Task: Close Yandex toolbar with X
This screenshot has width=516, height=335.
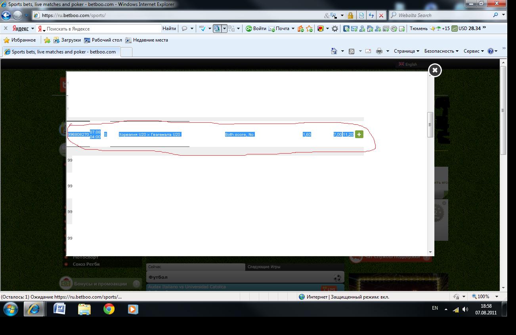Action: coord(6,29)
